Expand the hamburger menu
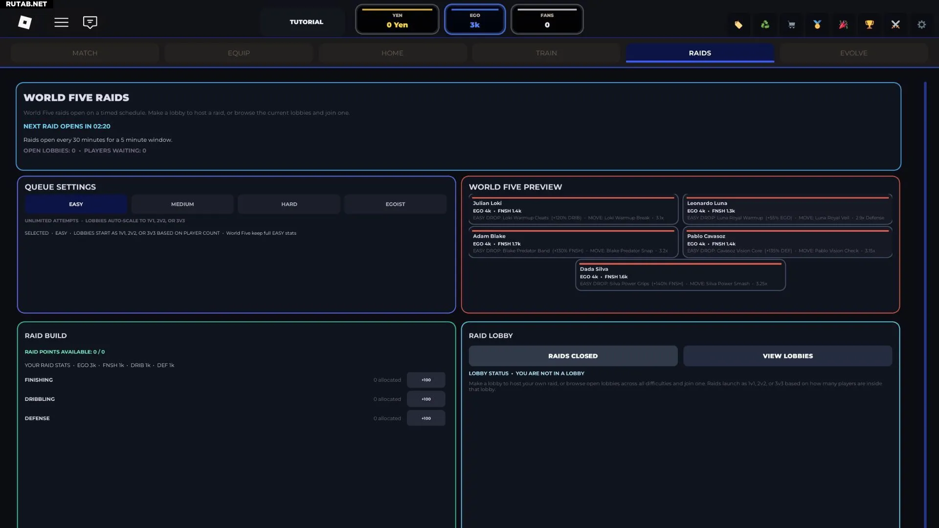Screen dimensions: 939x528 click(61, 22)
